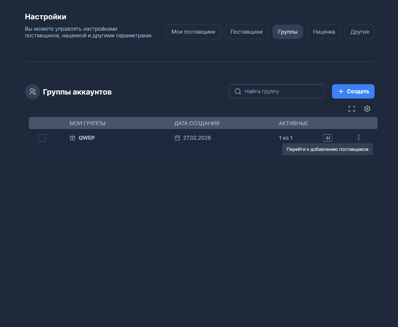This screenshot has height=327, width=398.
Task: Click the arrow to add suppliers for QWEP
Action: (327, 137)
